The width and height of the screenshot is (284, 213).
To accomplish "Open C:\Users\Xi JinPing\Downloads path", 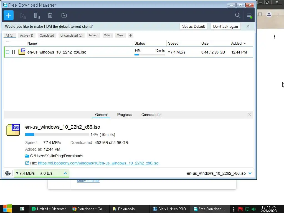I will 57,156.
